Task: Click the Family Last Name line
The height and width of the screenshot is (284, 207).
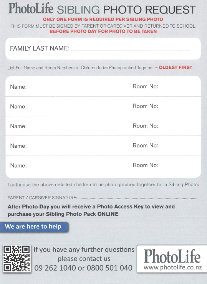Action: tap(131, 48)
